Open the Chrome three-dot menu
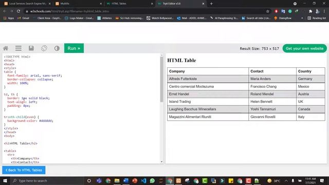This screenshot has width=329, height=185. coord(324,11)
